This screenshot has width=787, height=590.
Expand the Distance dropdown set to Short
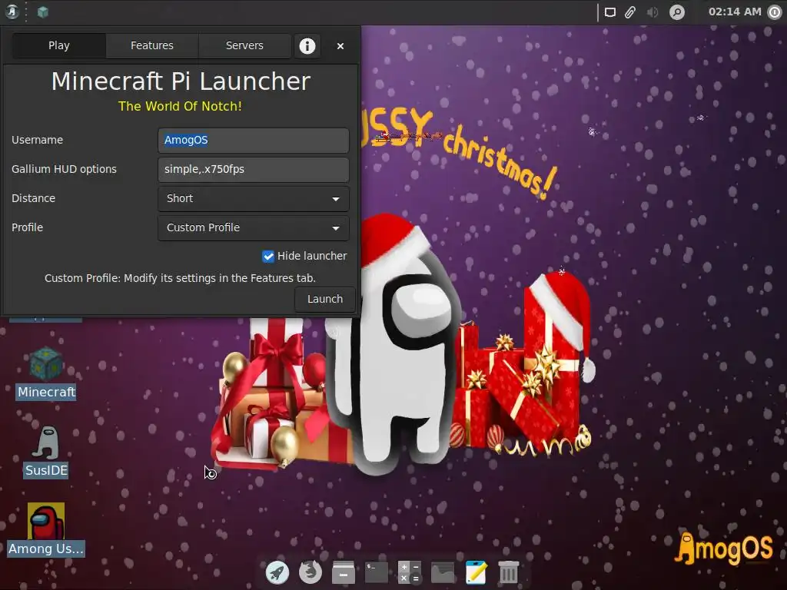[254, 199]
